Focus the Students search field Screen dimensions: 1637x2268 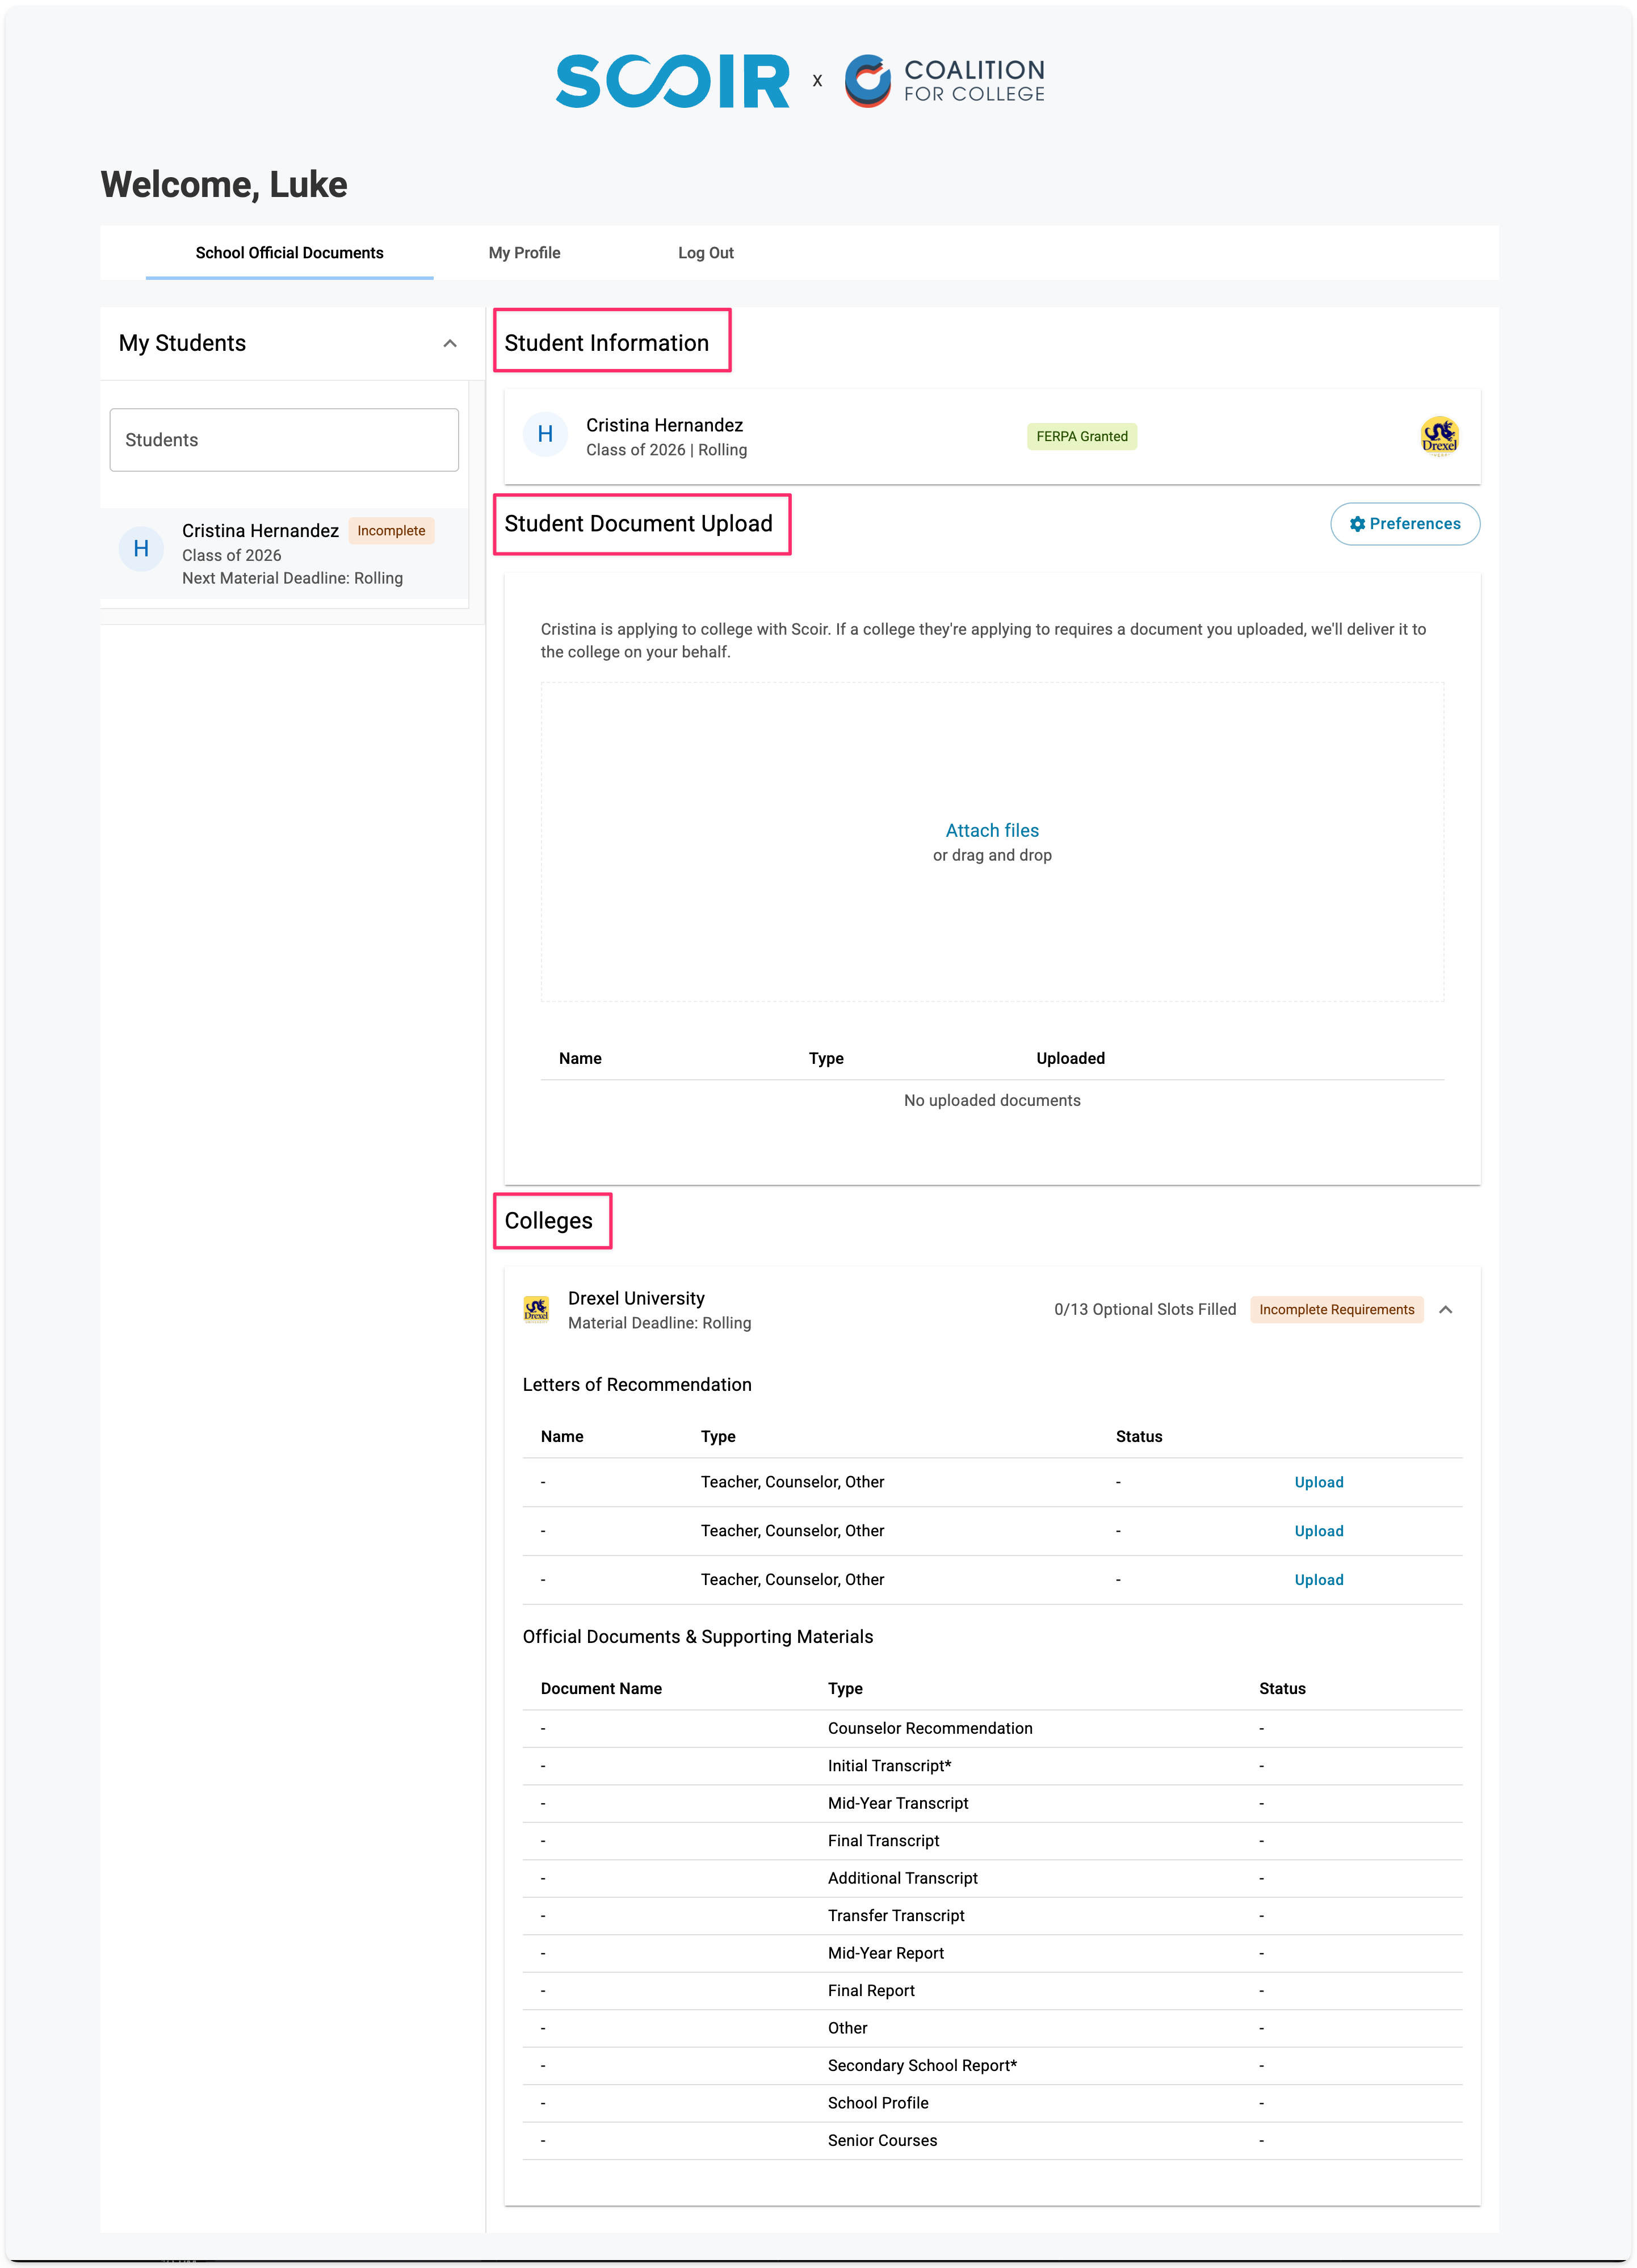click(284, 440)
